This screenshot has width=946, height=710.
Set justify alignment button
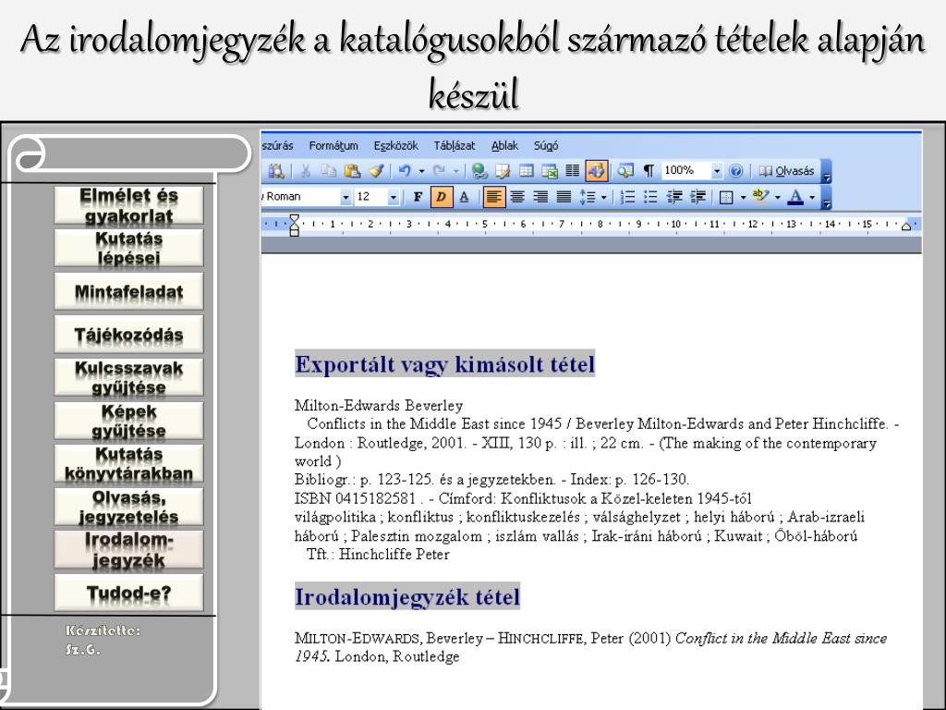[564, 197]
